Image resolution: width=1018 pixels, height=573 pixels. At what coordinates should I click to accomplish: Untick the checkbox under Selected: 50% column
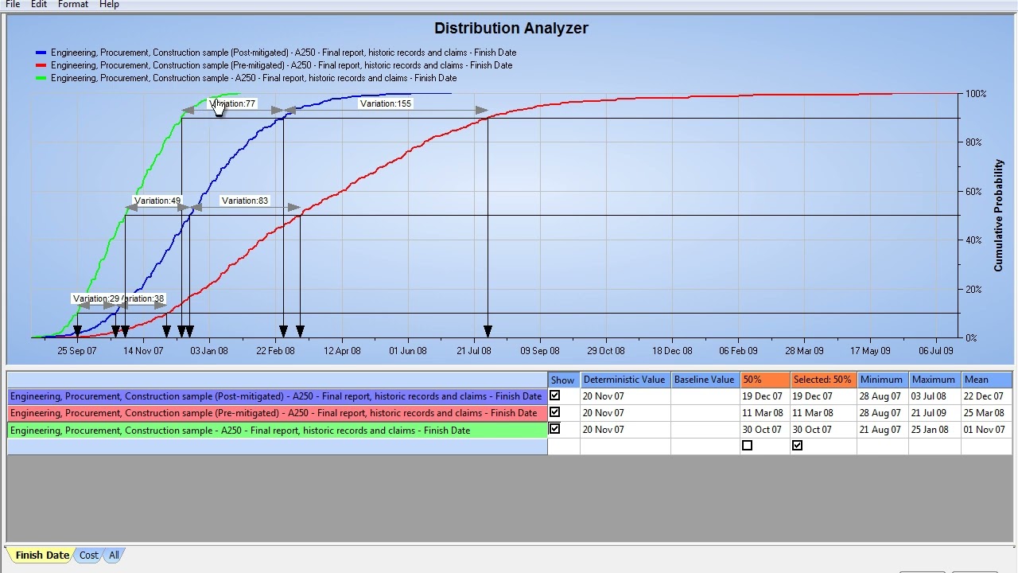[797, 446]
